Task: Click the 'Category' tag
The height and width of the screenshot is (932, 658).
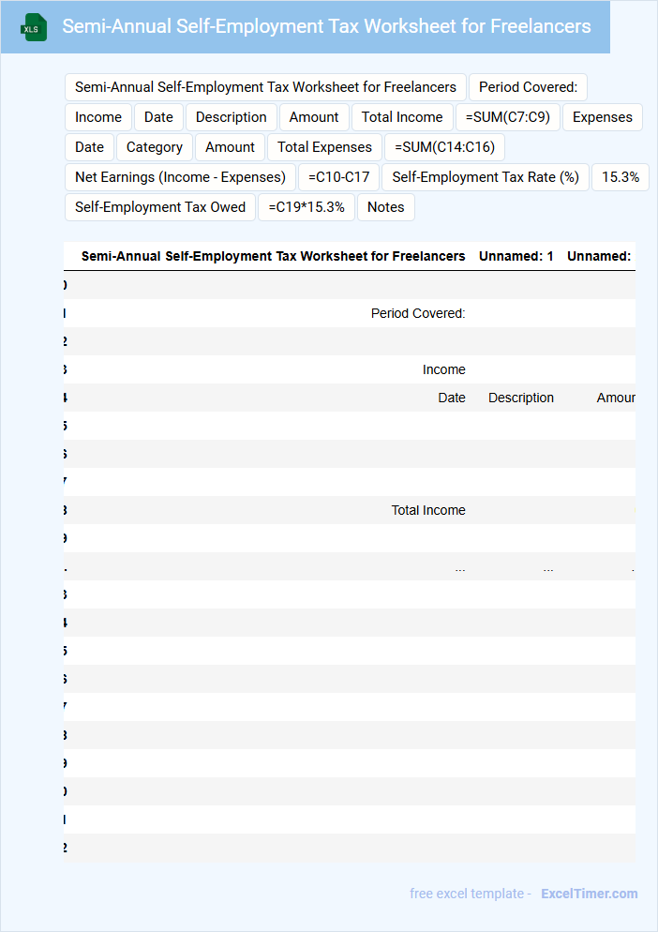Action: (x=155, y=147)
